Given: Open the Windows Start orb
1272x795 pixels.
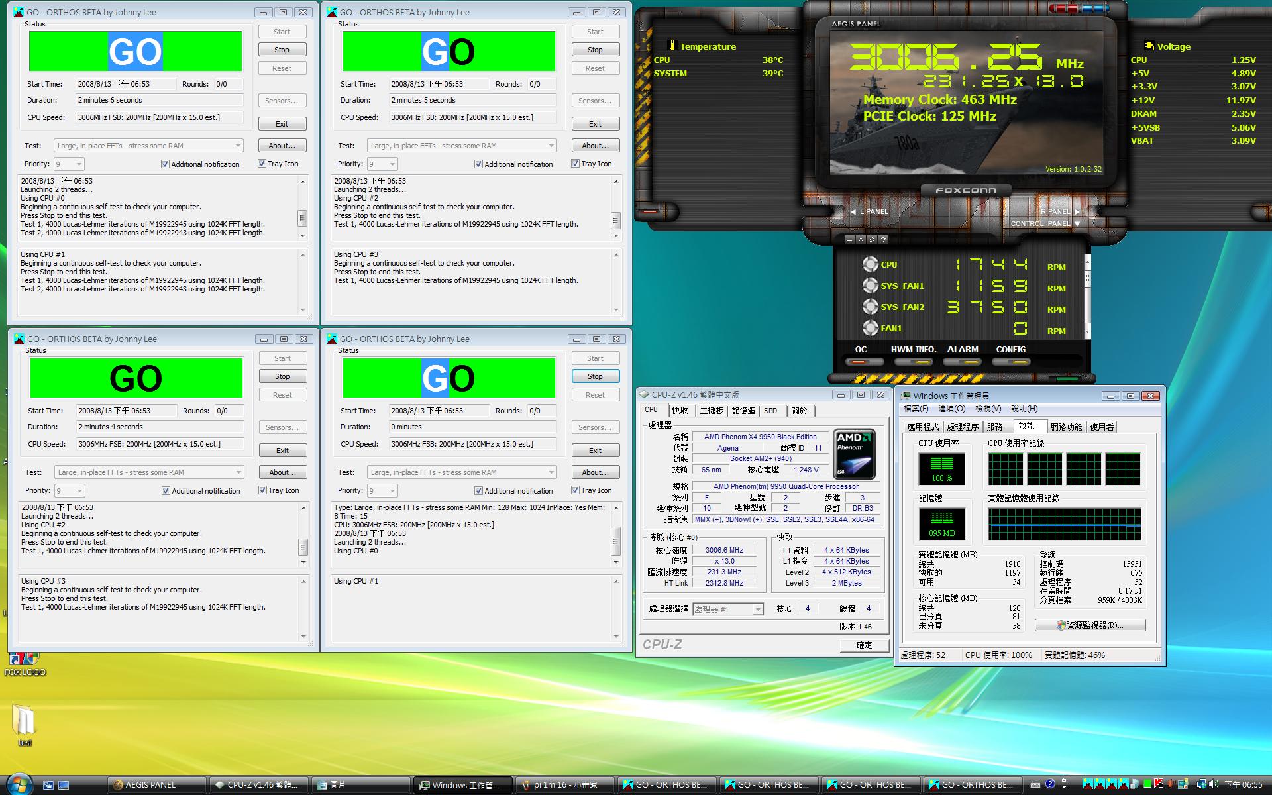Looking at the screenshot, I should click(19, 784).
